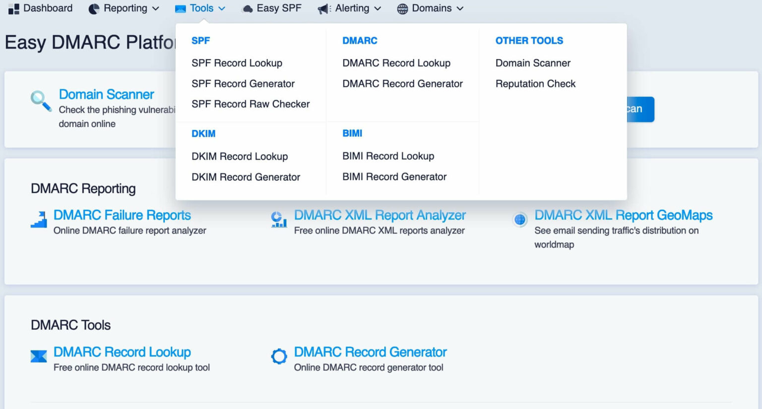Expand the Domains dropdown menu
Viewport: 762px width, 409px height.
pyautogui.click(x=430, y=8)
